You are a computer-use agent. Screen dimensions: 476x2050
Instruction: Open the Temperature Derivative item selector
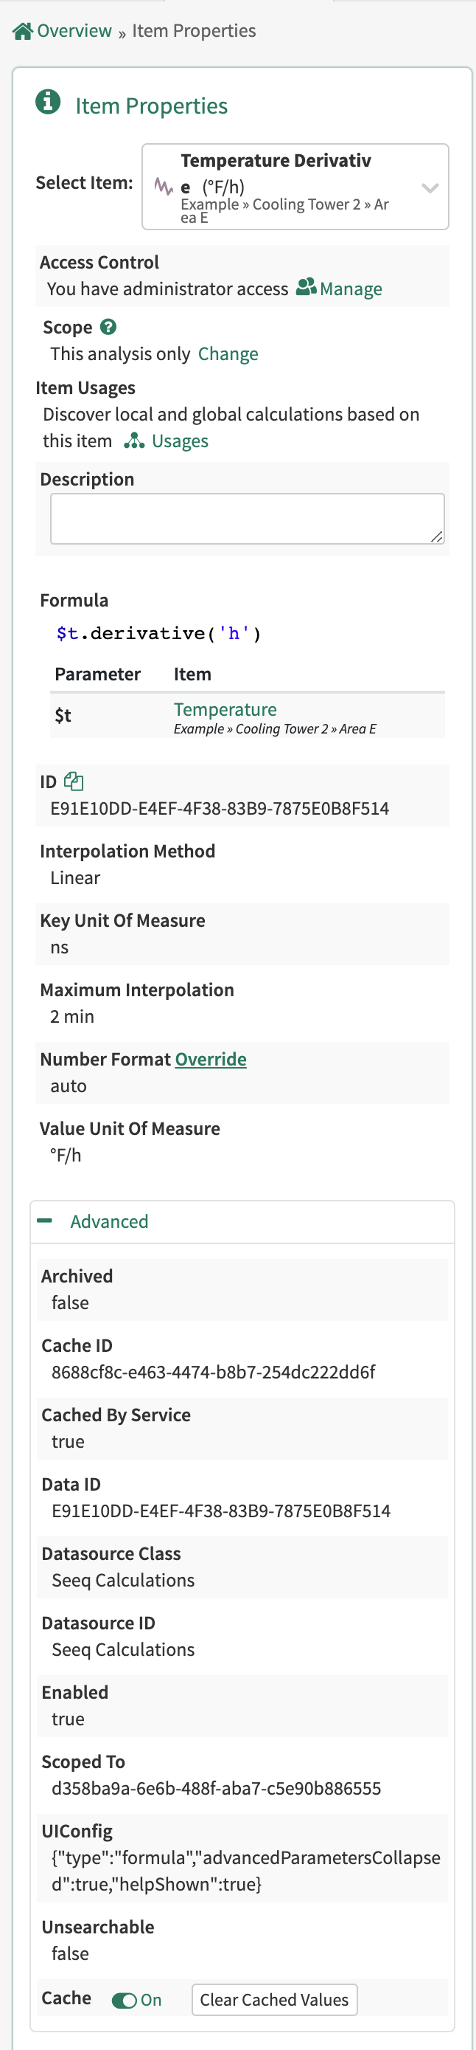[286, 187]
